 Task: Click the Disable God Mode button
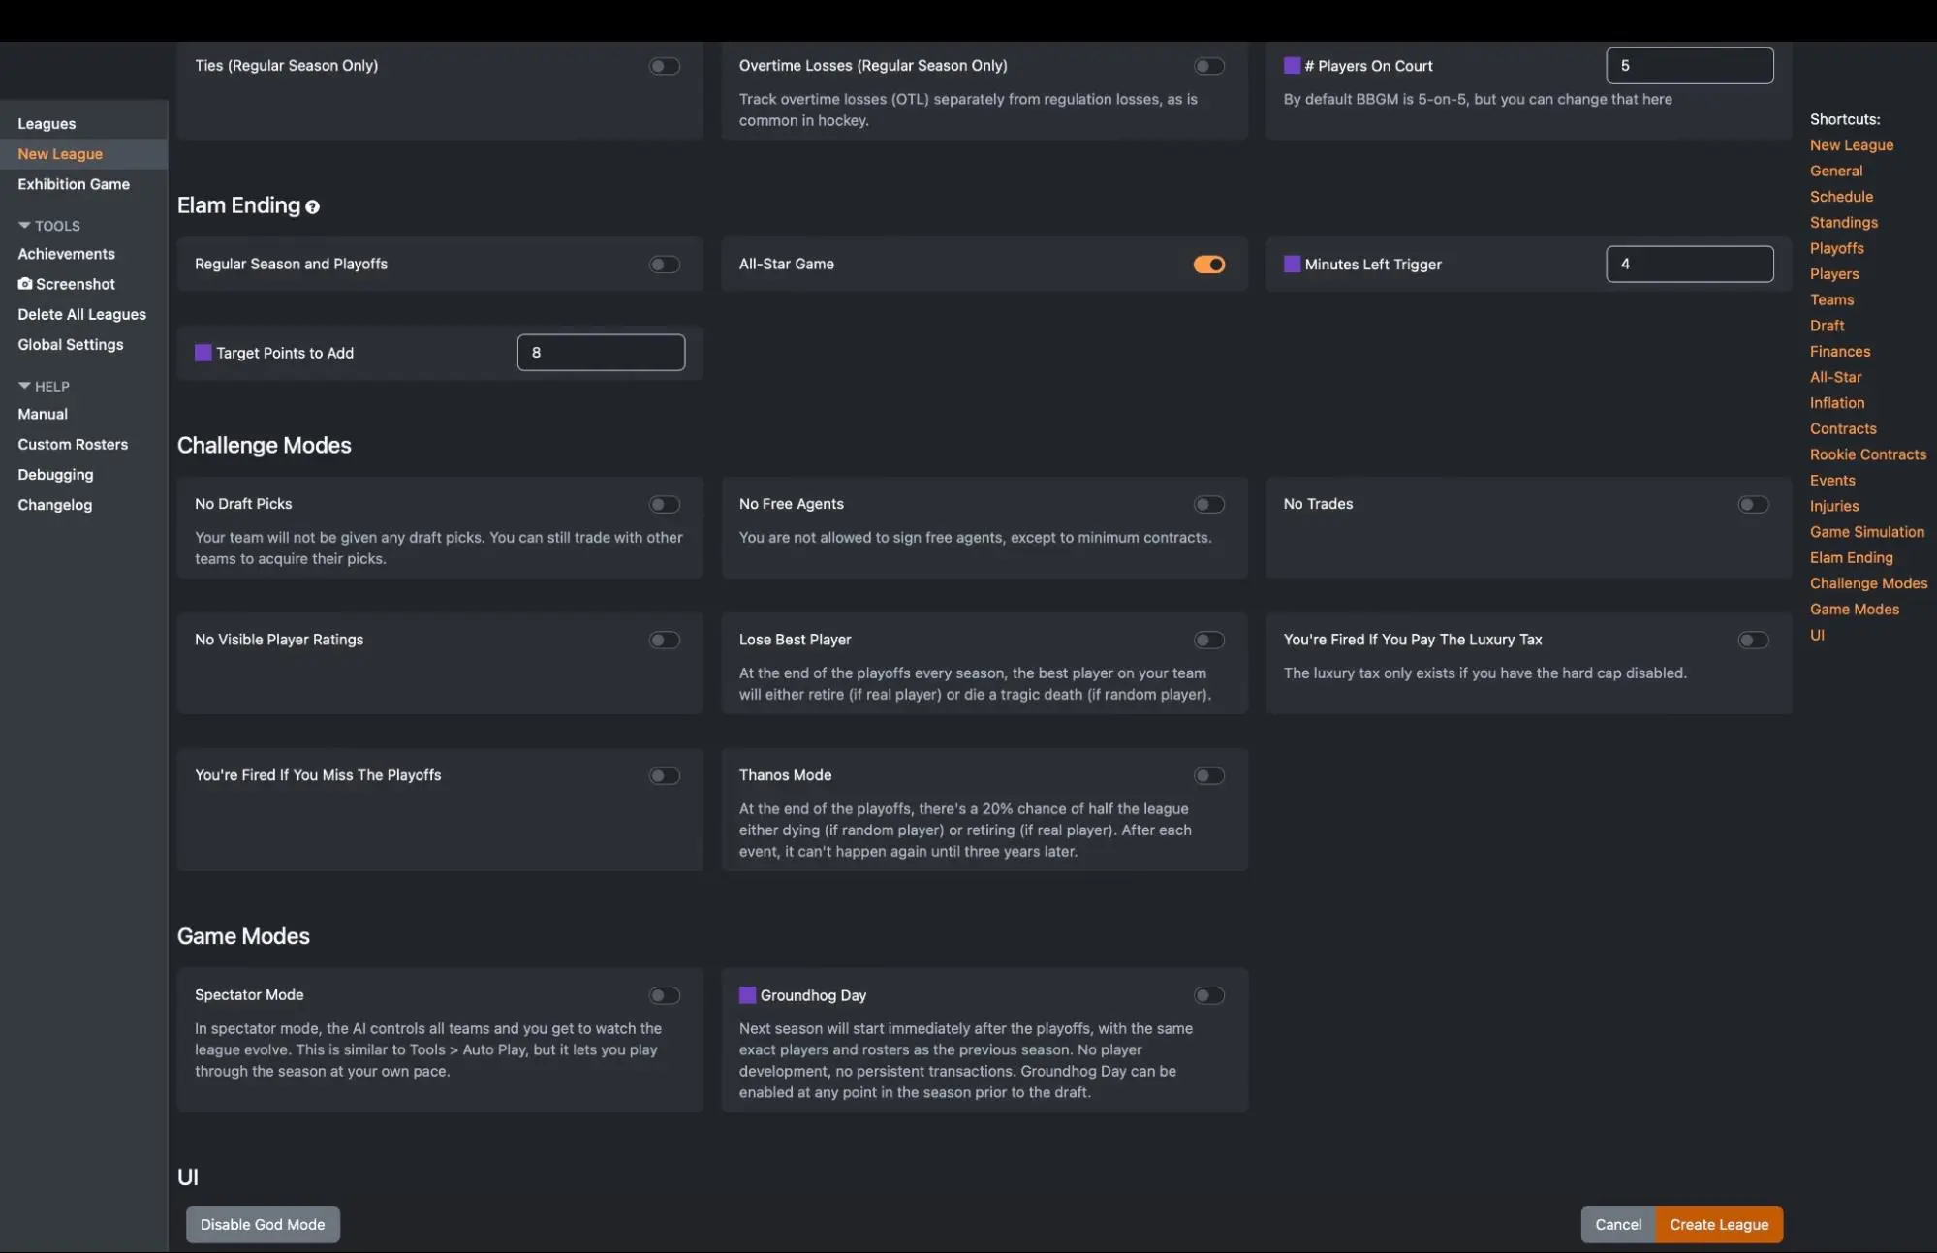(263, 1223)
